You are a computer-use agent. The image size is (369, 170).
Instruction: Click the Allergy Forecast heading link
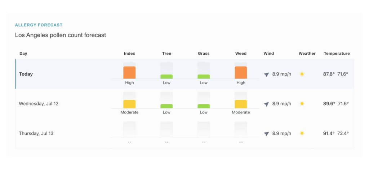point(39,25)
